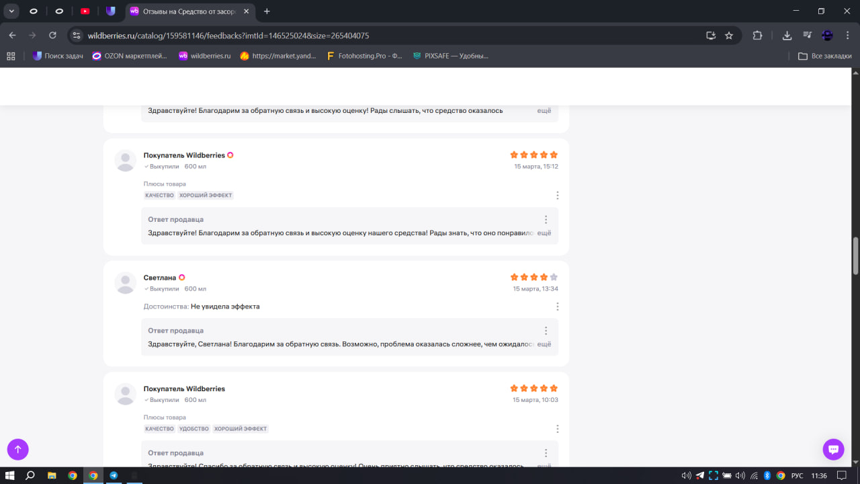Open the Windows notification center icon

point(841,475)
